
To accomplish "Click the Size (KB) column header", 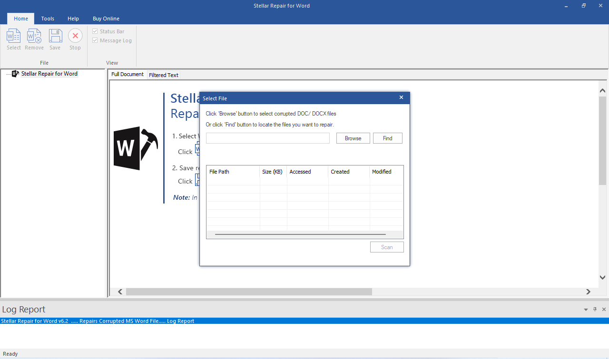I will 273,172.
